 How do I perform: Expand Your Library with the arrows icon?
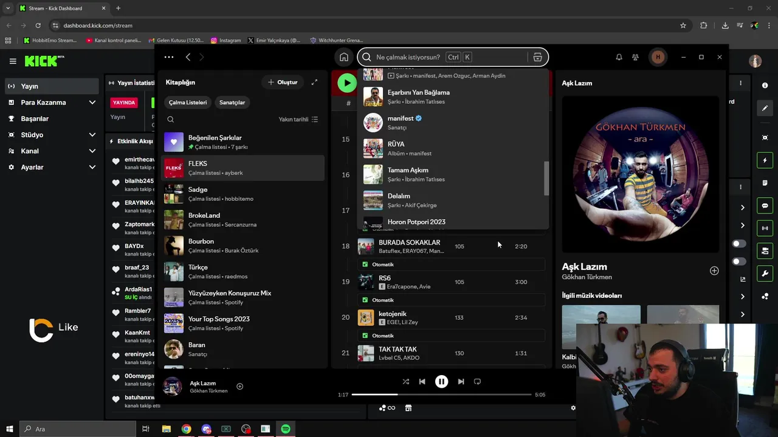(314, 82)
